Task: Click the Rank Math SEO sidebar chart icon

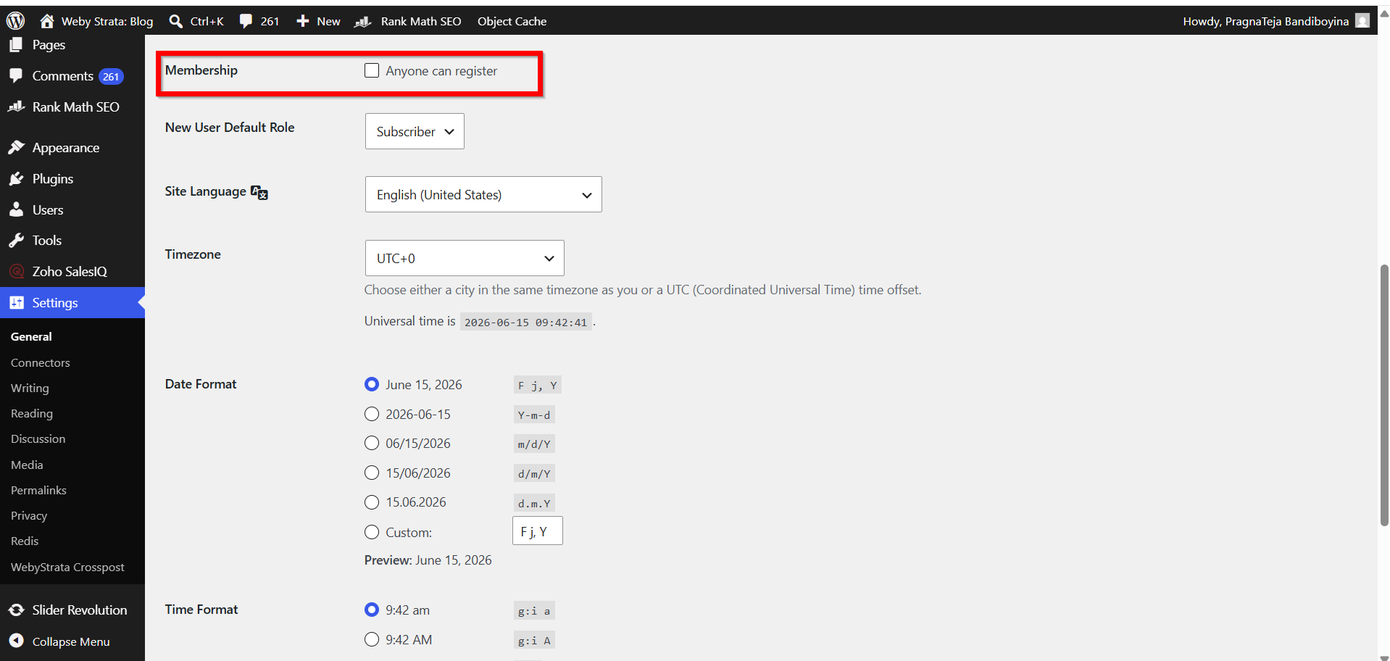Action: pyautogui.click(x=16, y=107)
